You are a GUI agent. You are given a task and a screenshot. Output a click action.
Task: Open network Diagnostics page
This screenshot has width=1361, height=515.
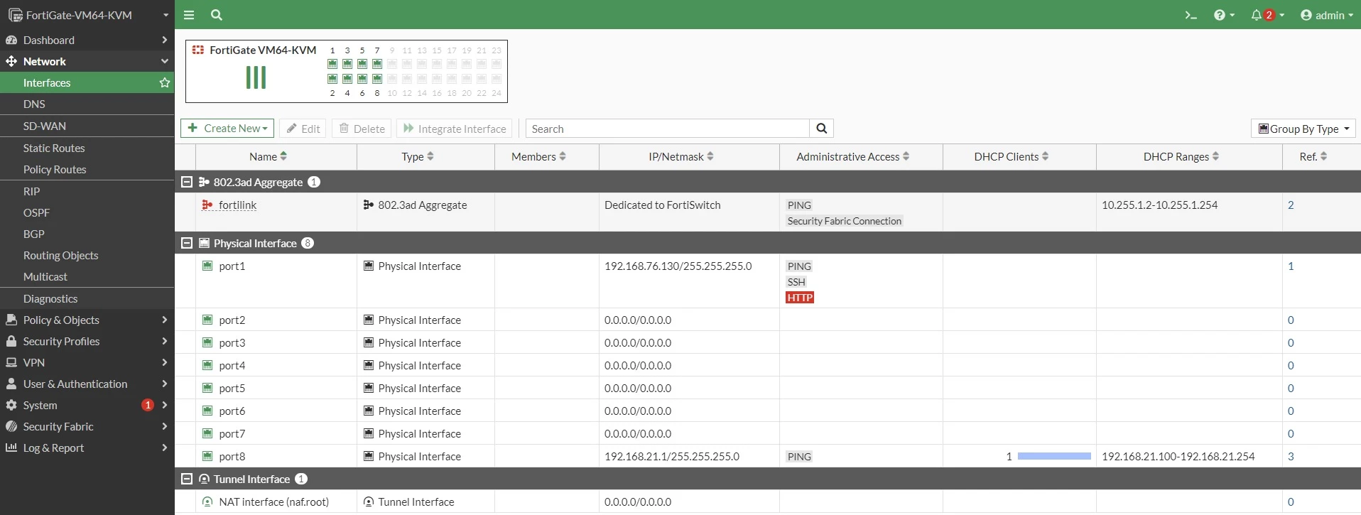(x=87, y=298)
